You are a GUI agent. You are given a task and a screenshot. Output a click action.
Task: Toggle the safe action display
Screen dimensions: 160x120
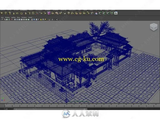(26, 20)
